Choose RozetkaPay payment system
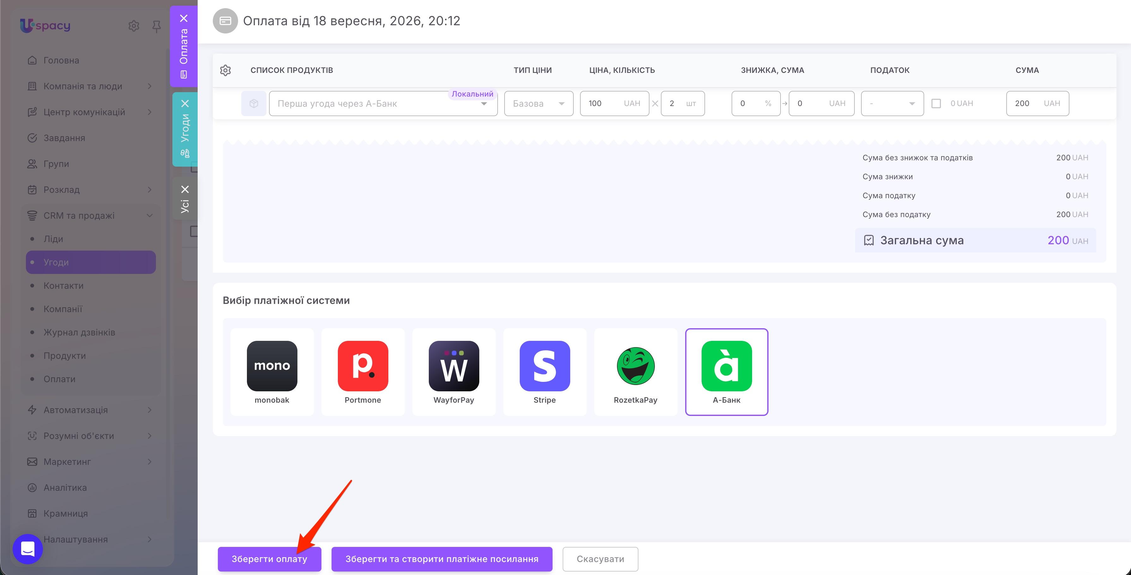Viewport: 1131px width, 575px height. coord(635,371)
